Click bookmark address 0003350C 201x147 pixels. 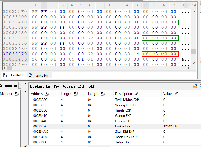coord(40,142)
